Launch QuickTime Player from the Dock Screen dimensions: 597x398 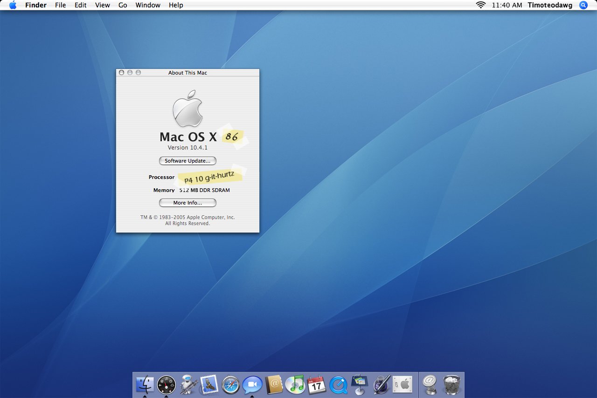click(x=338, y=384)
